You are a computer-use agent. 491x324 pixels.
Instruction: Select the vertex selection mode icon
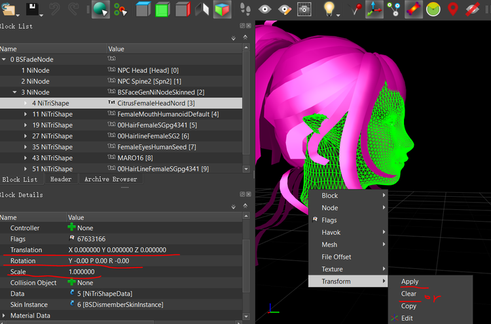(120, 9)
